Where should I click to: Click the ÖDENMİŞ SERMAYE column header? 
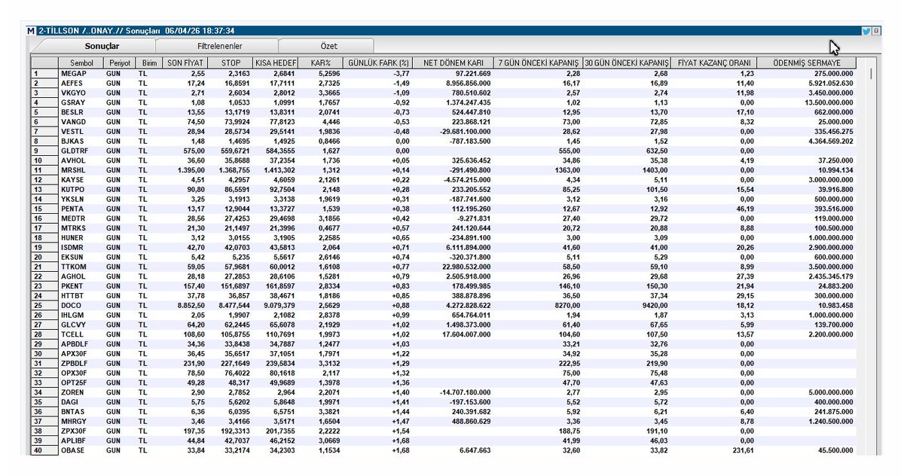point(806,63)
